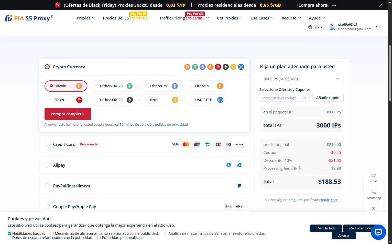The width and height of the screenshot is (392, 244).
Task: Choose the Alipay payment method
Action: 47,165
